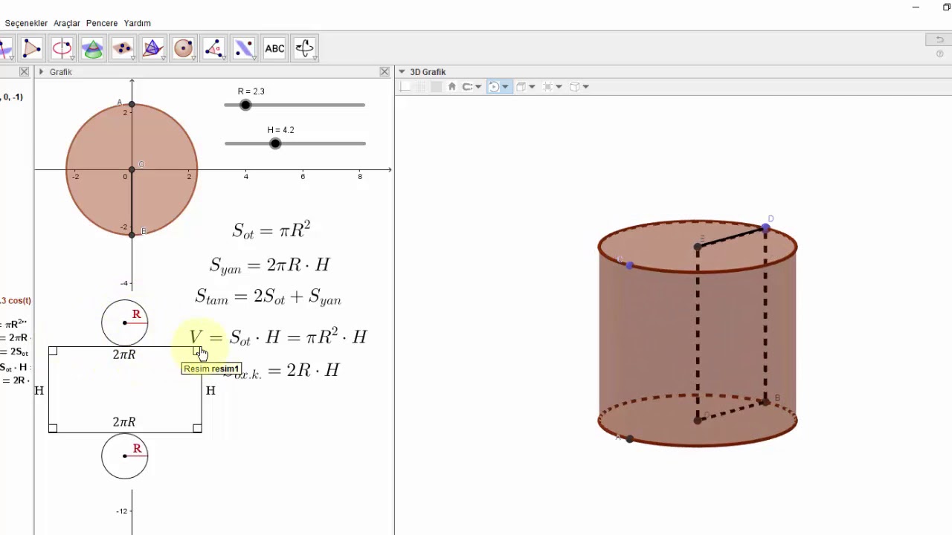This screenshot has width=952, height=535.
Task: Select the Circle with axis through point tool
Action: pos(62,48)
